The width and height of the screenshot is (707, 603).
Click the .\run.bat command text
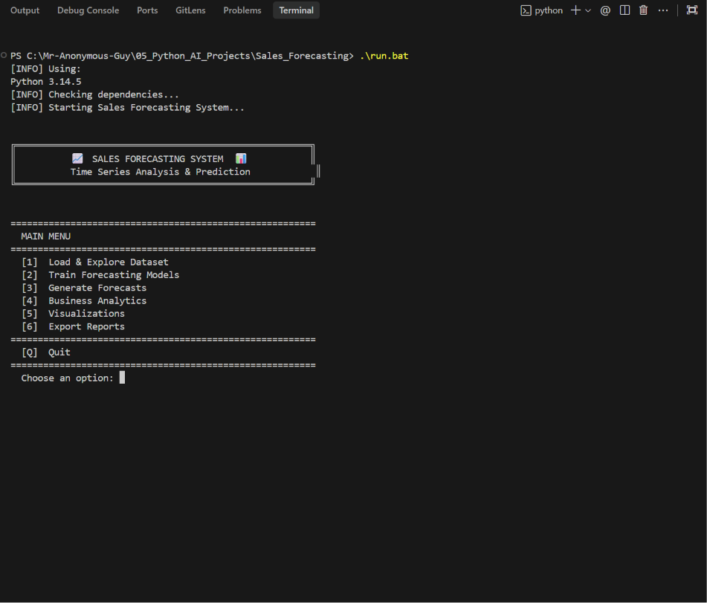click(384, 56)
